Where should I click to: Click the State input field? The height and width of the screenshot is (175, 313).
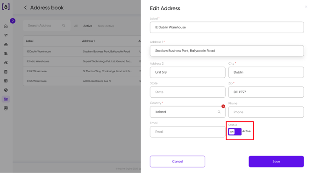pos(188,92)
